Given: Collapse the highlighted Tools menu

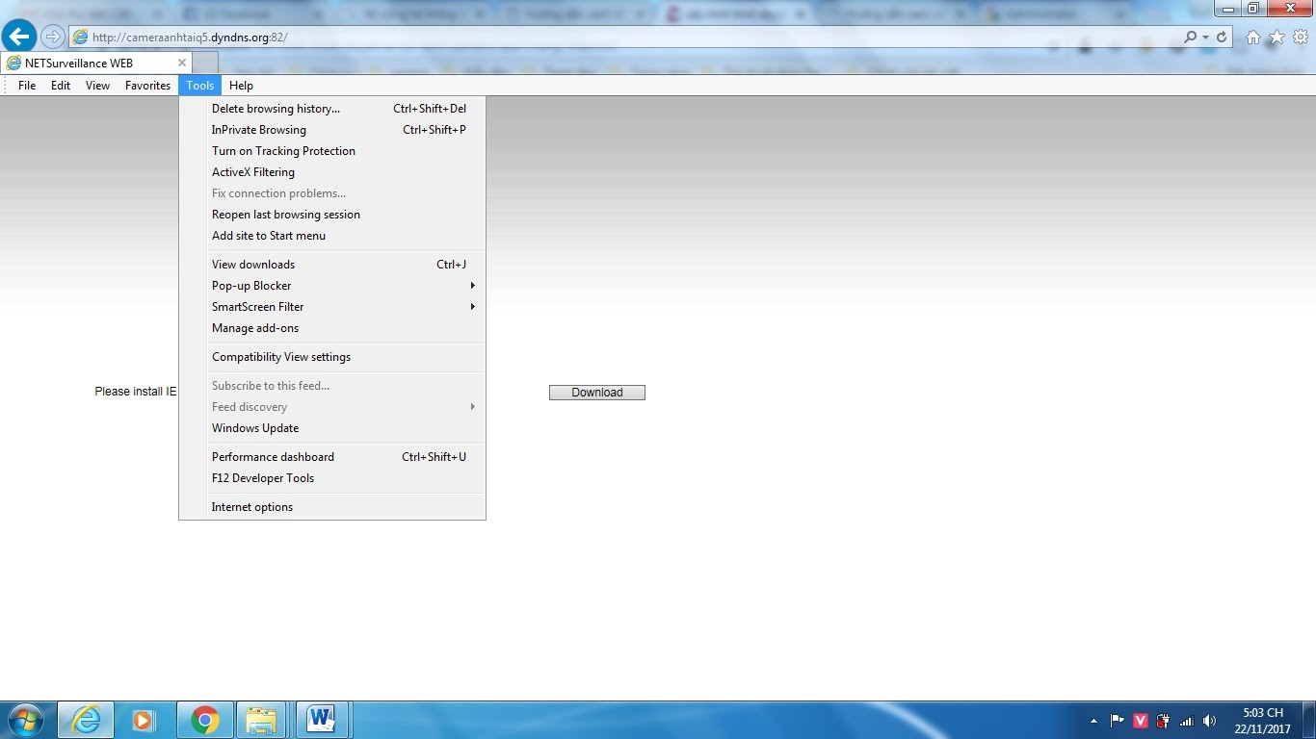Looking at the screenshot, I should pos(200,86).
